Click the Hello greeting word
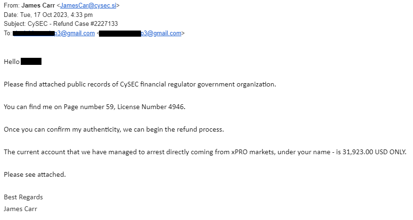The height and width of the screenshot is (220, 413). (x=12, y=62)
